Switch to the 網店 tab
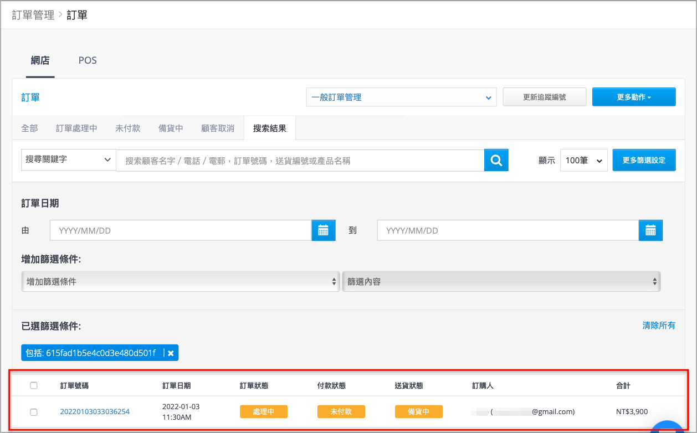Screen dimensions: 697x433 [x=40, y=60]
